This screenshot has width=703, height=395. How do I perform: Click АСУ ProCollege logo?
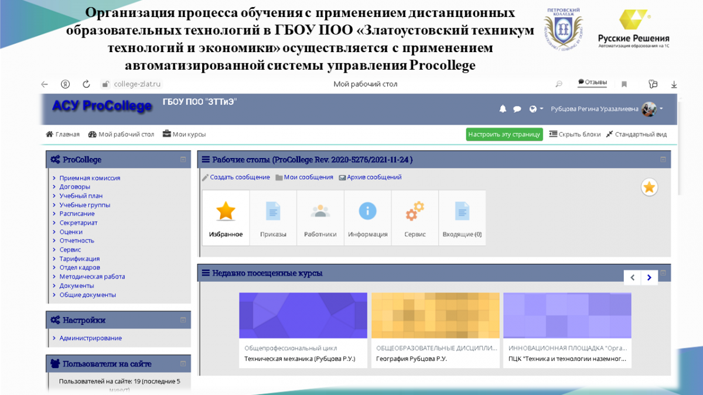102,106
